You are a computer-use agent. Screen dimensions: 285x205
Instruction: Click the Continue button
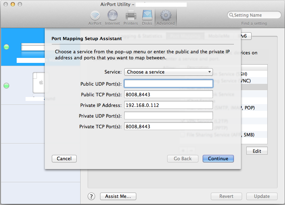pyautogui.click(x=218, y=158)
